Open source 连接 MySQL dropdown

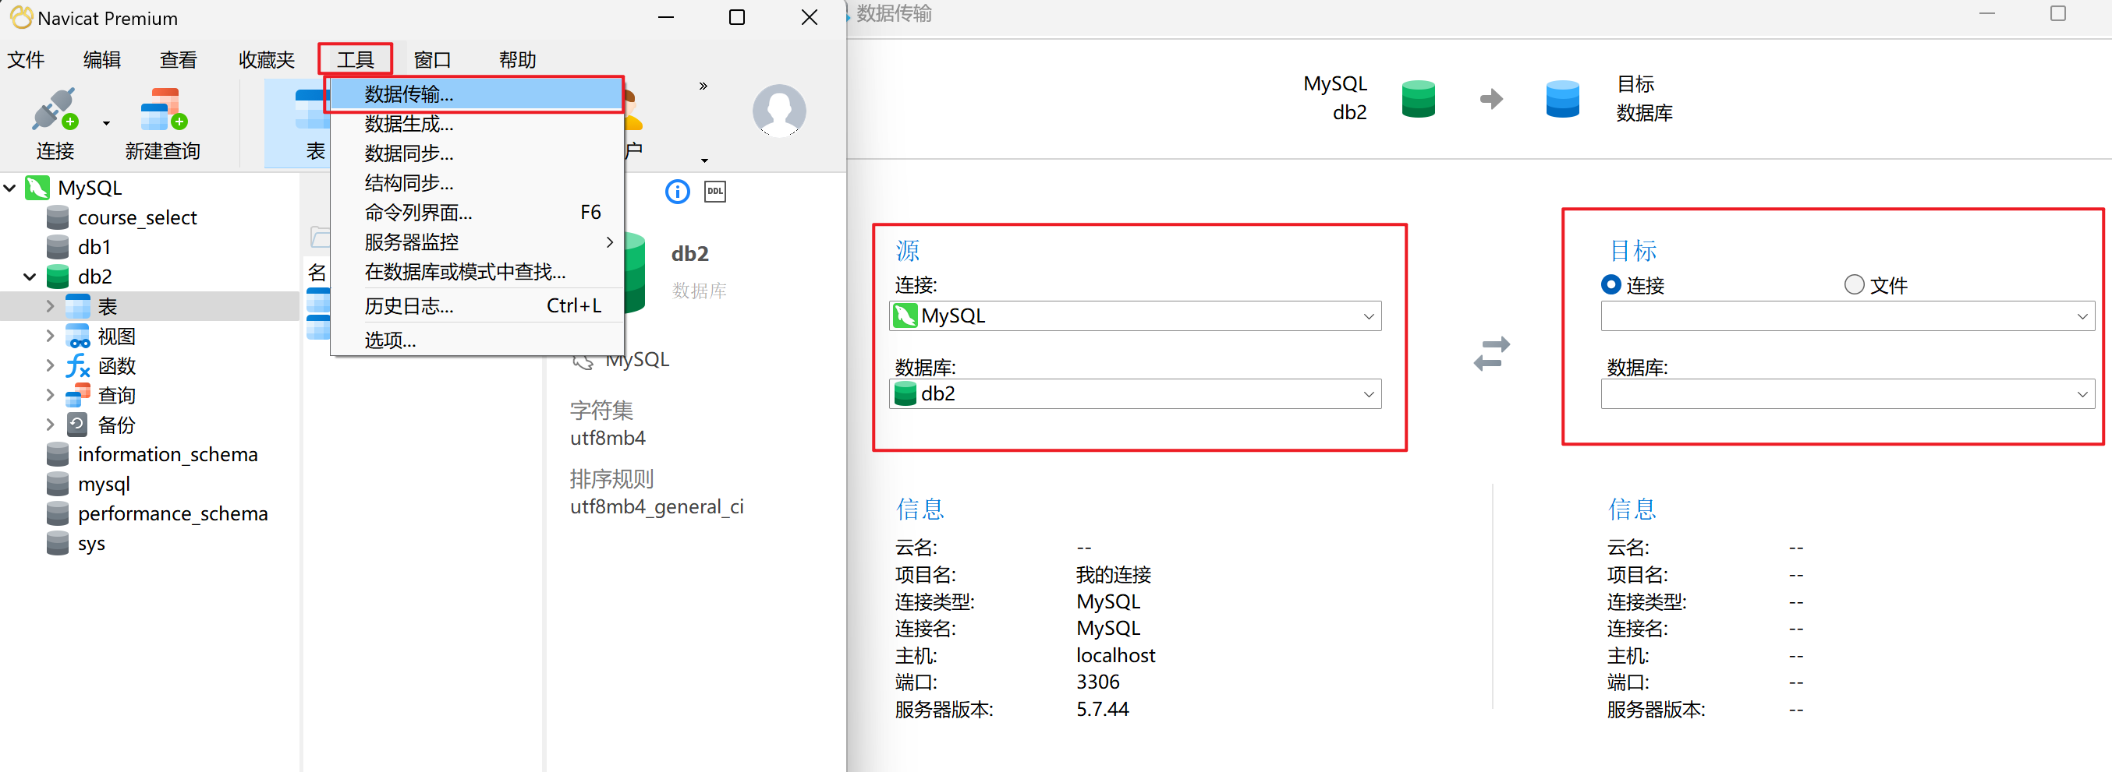tap(1135, 316)
